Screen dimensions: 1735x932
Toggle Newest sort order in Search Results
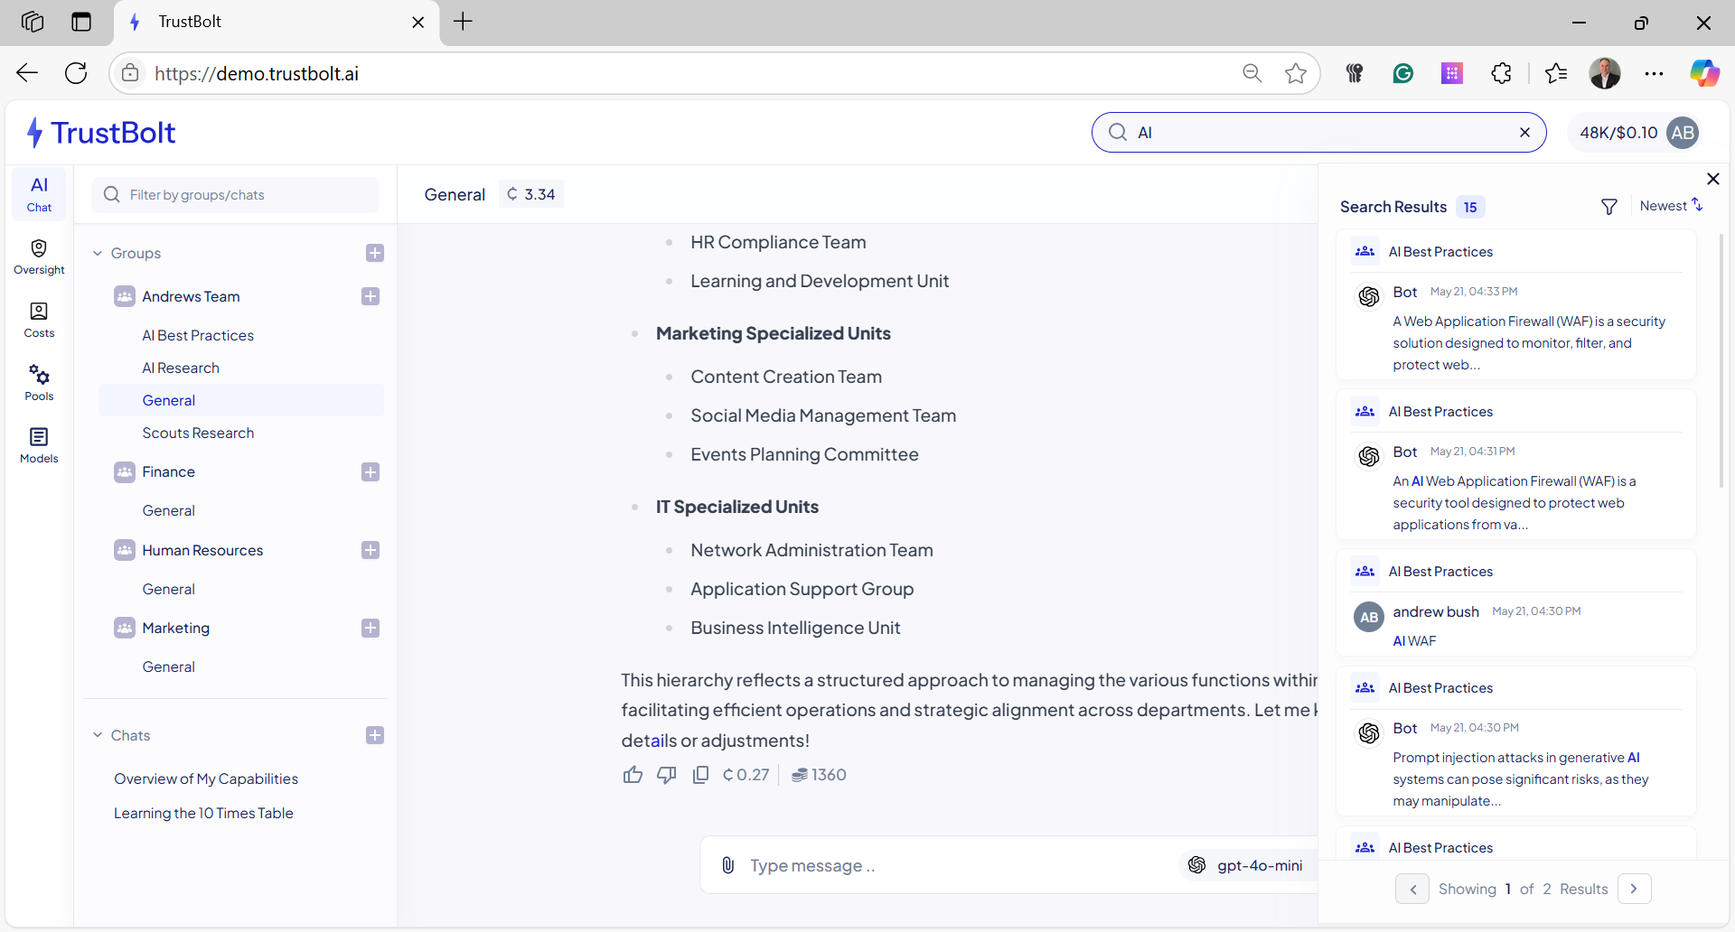click(x=1671, y=206)
